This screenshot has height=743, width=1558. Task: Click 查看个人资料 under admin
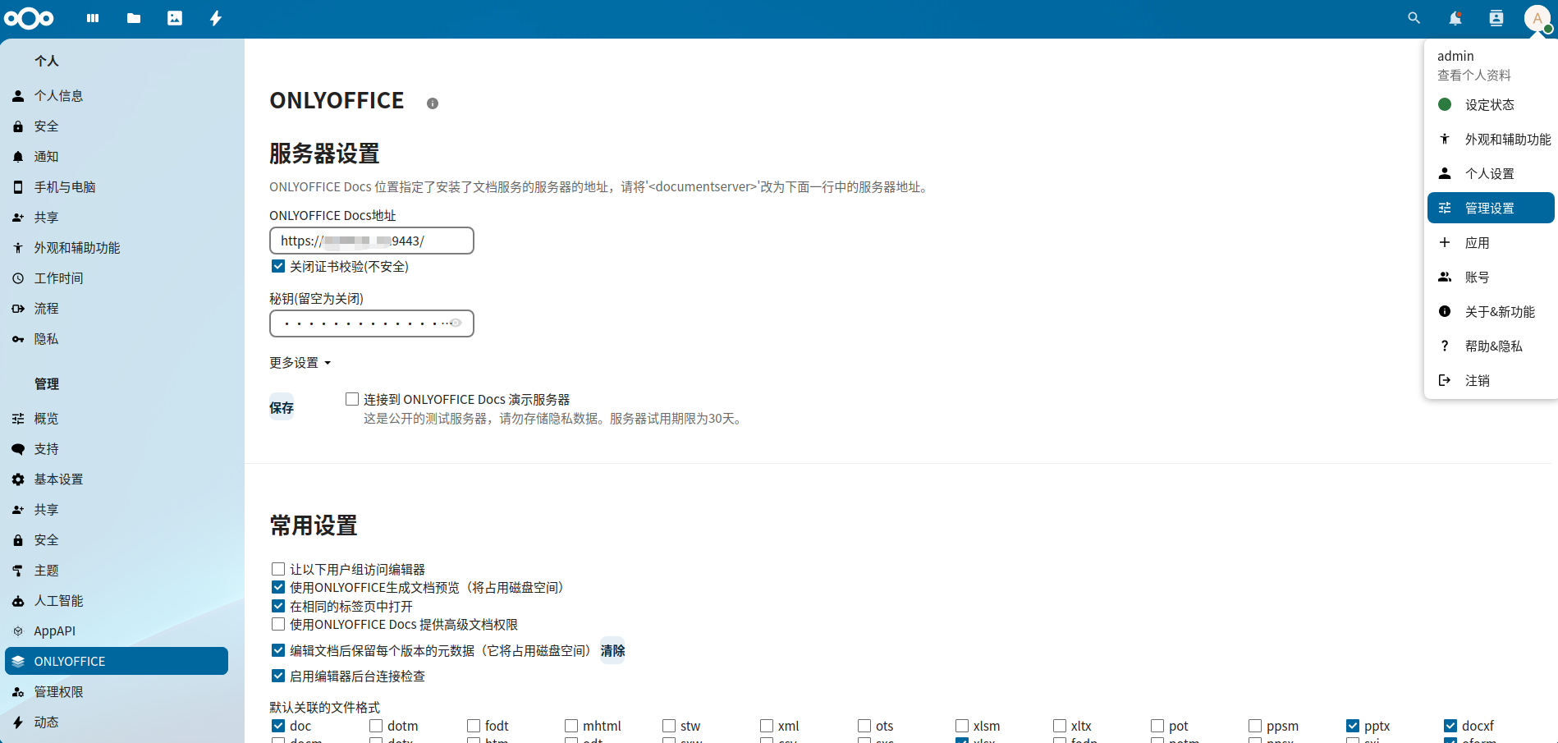[x=1474, y=76]
